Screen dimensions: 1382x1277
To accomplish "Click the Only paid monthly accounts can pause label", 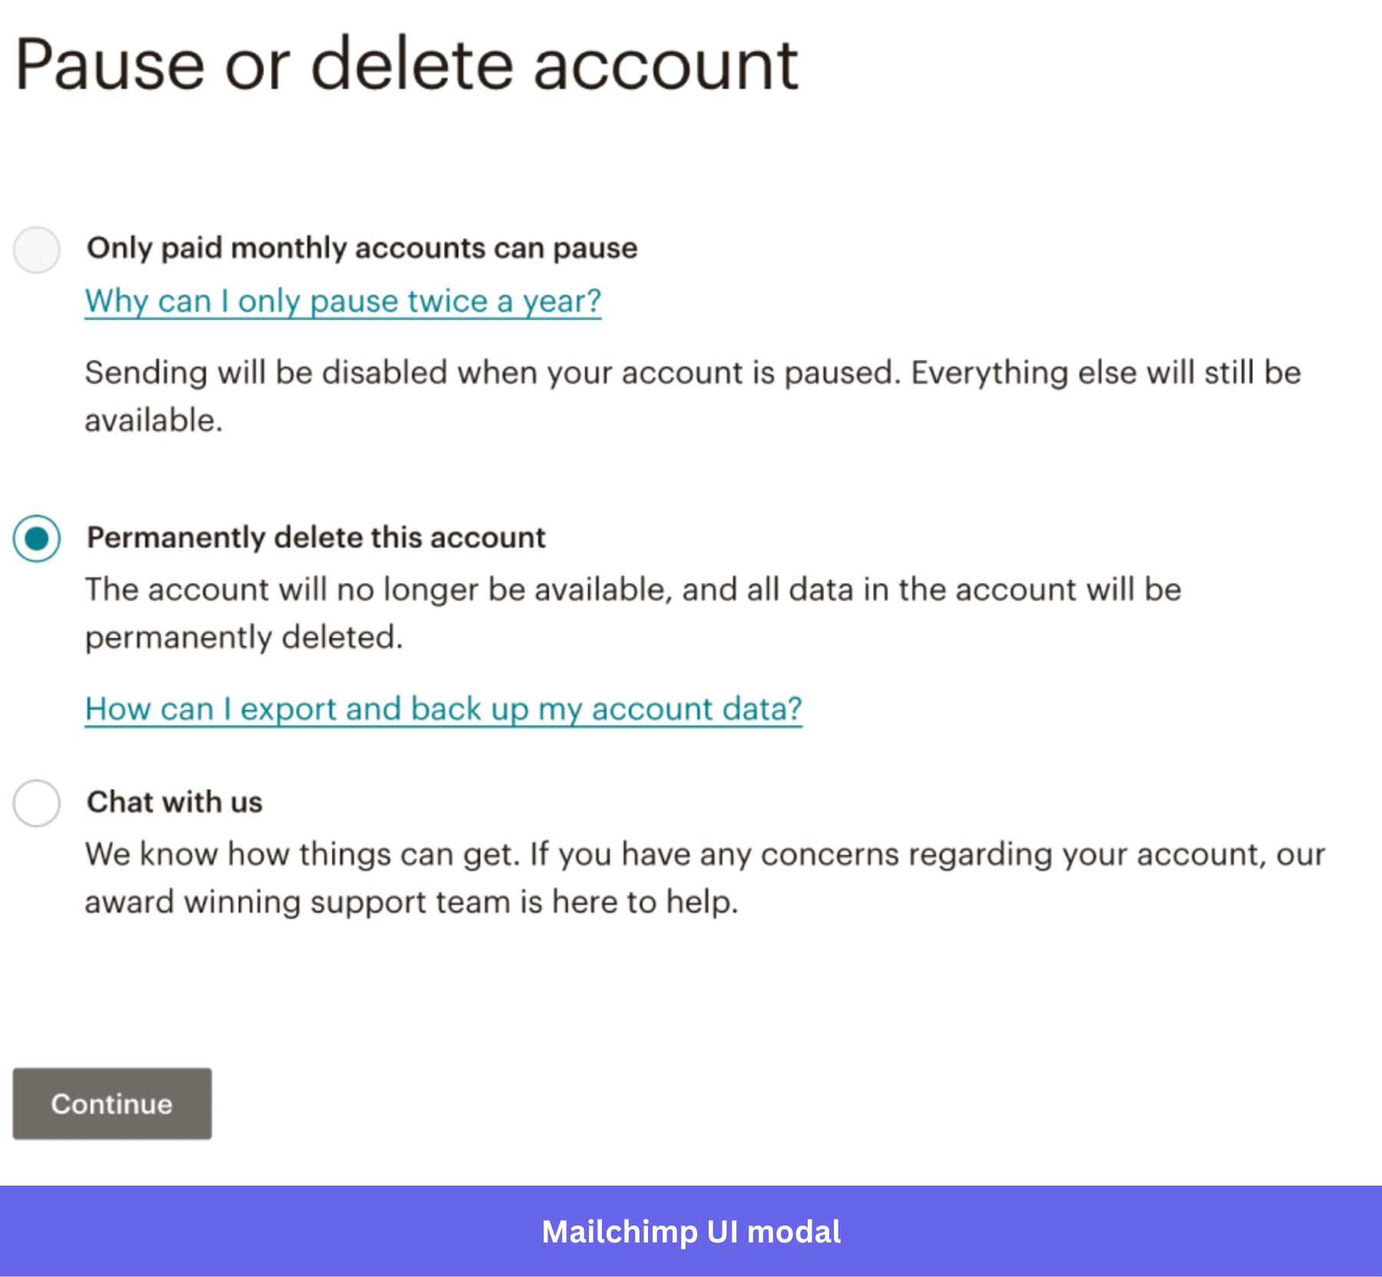I will (361, 247).
